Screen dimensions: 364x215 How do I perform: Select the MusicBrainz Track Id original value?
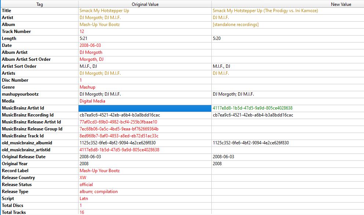point(119,136)
